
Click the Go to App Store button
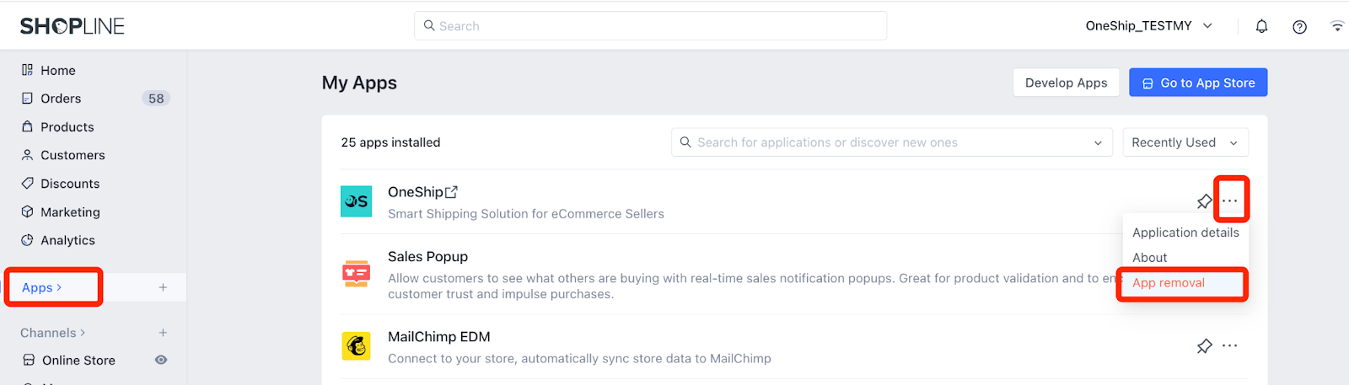[1198, 83]
